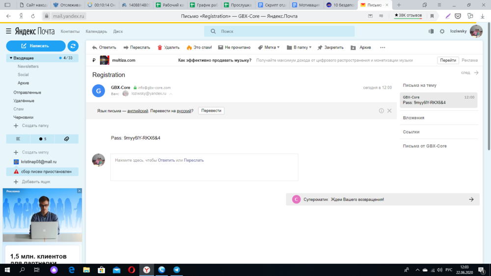Open the Диск tab

click(118, 31)
